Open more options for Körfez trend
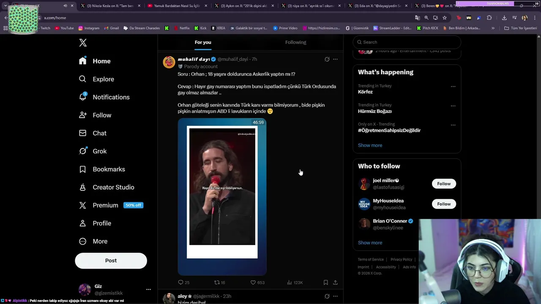The image size is (541, 304). (453, 87)
